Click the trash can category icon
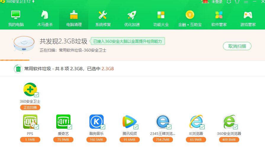This screenshot has height=165, width=265. (x=18, y=69)
